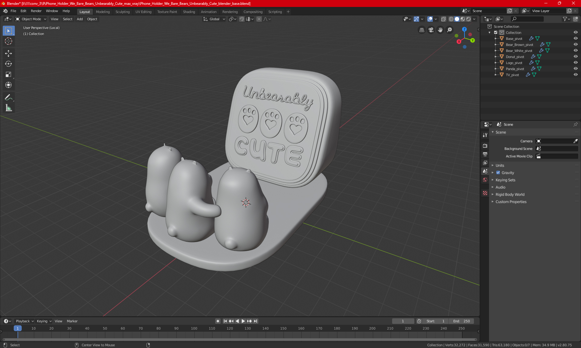Activate the Cursor tool
The image size is (581, 348).
(x=8, y=41)
